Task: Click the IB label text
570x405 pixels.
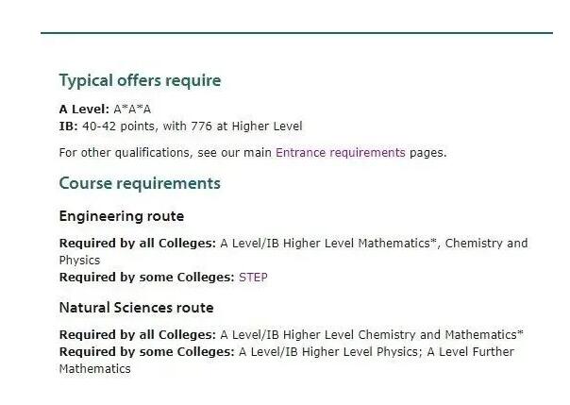Action: coord(68,127)
